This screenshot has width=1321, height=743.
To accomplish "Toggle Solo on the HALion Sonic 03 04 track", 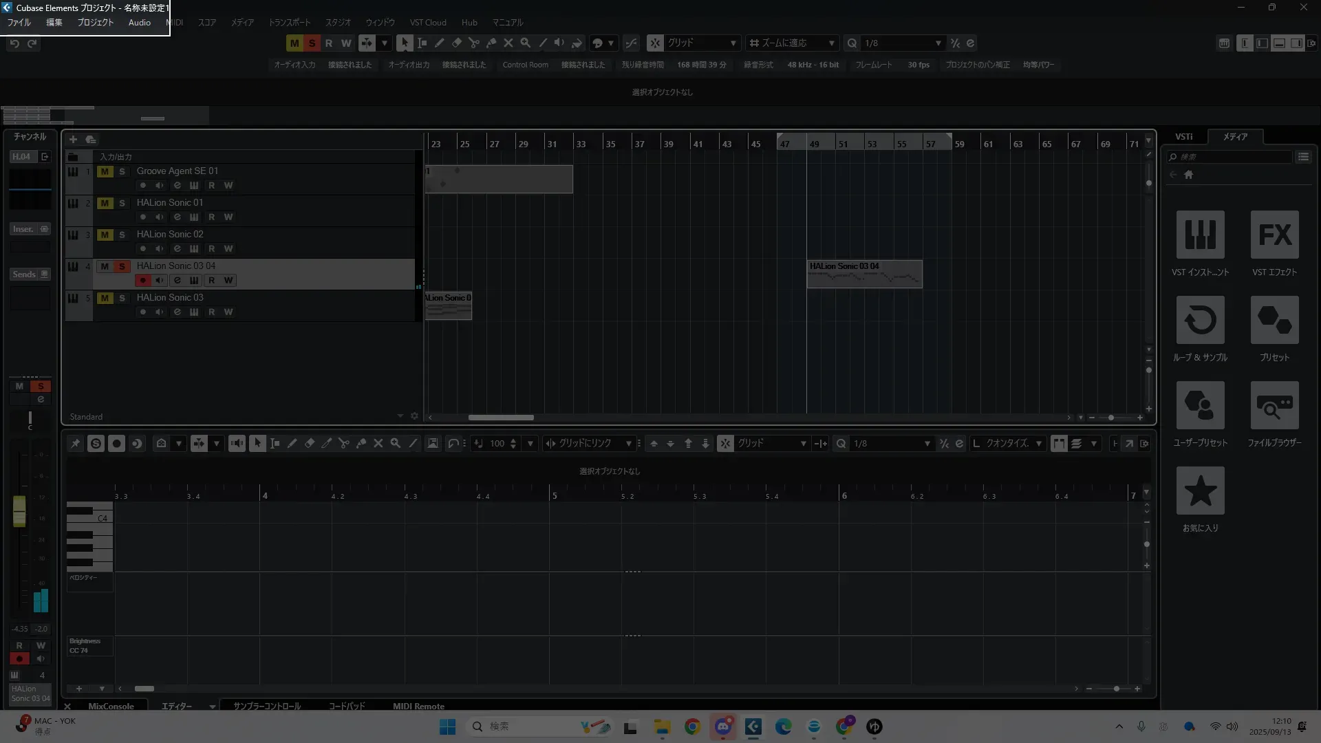I will point(122,266).
